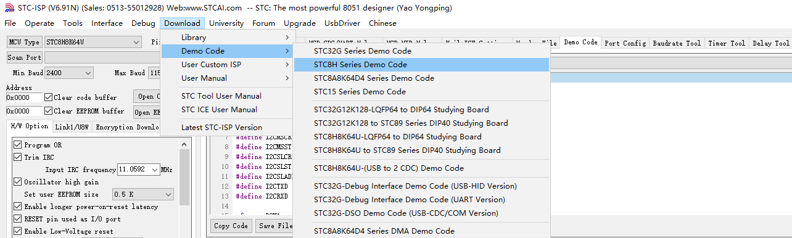Viewport: 792px width, 238px height.
Task: Uncheck the Program OR option
Action: pyautogui.click(x=18, y=145)
